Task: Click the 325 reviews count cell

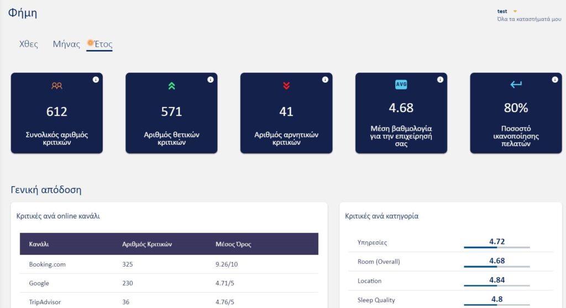Action: coord(128,264)
